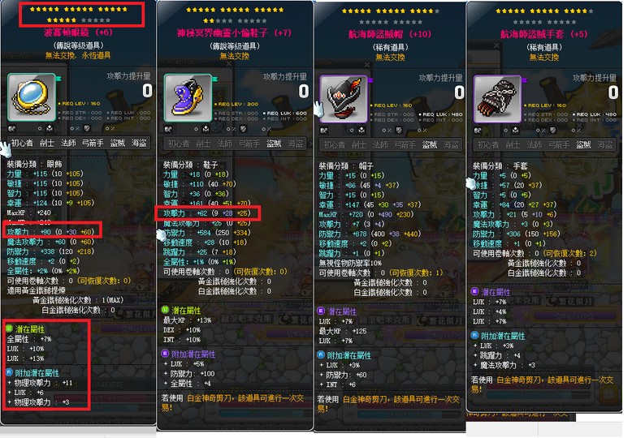Click sword damage icon below the hat
The image size is (632, 438).
(323, 131)
